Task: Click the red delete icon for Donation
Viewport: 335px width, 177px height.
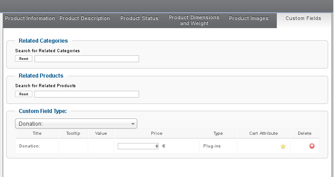Action: click(312, 146)
